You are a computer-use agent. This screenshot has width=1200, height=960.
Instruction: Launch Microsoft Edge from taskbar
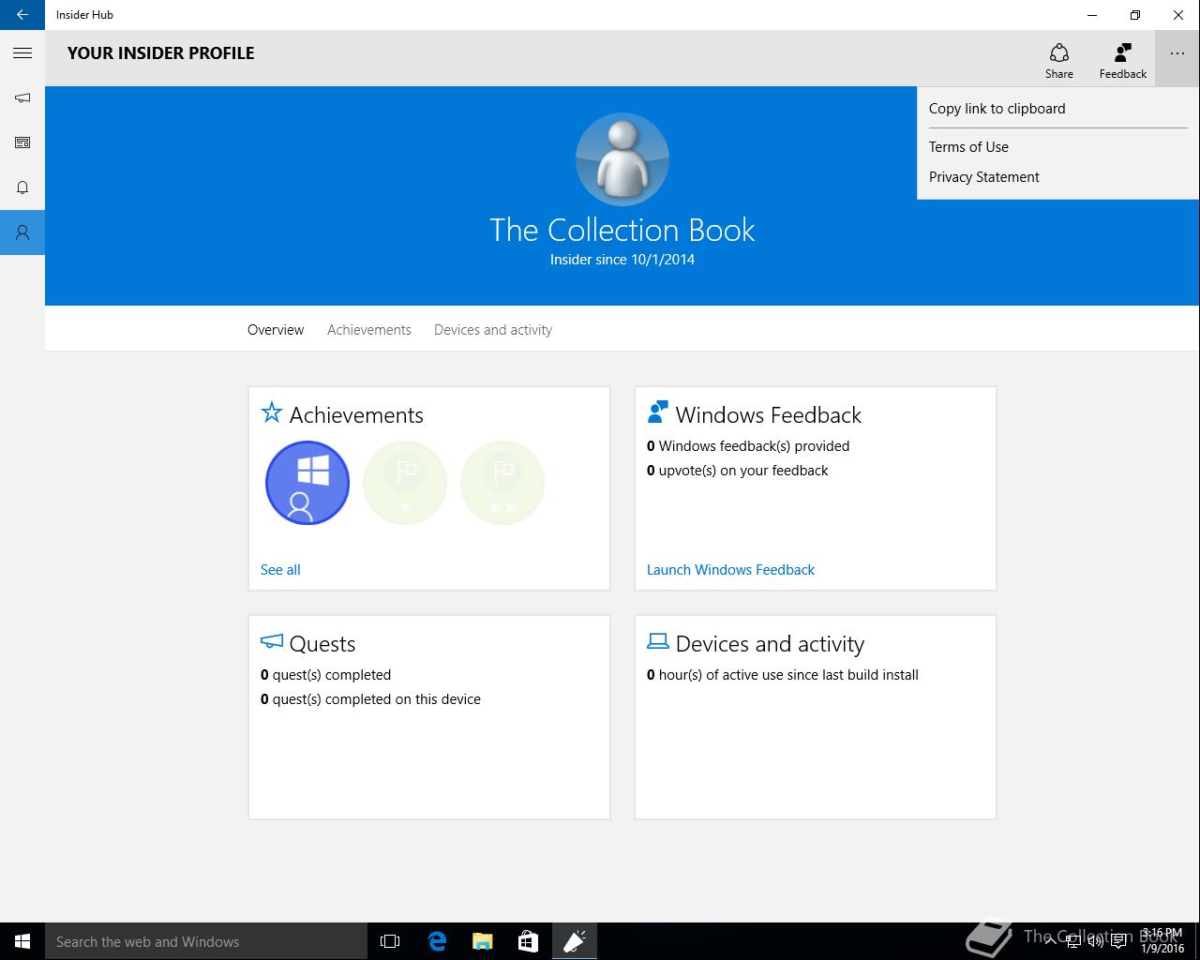coord(437,941)
